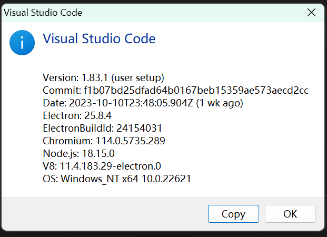The width and height of the screenshot is (327, 237).
Task: Click the blue information icon
Action: pos(22,43)
